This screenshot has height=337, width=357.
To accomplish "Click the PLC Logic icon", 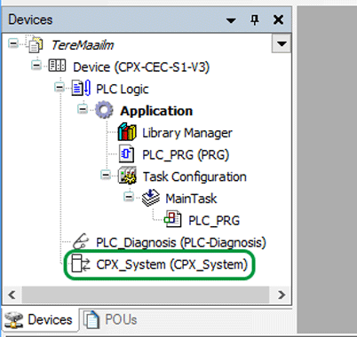I will [81, 88].
